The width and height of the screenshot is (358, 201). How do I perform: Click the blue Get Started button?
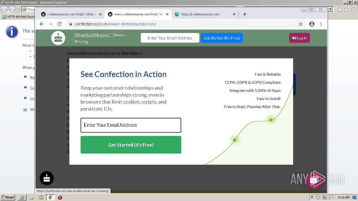pos(222,38)
